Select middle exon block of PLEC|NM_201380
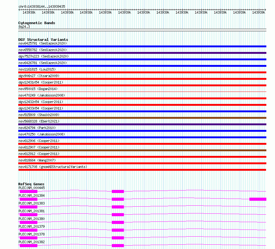 118,222
